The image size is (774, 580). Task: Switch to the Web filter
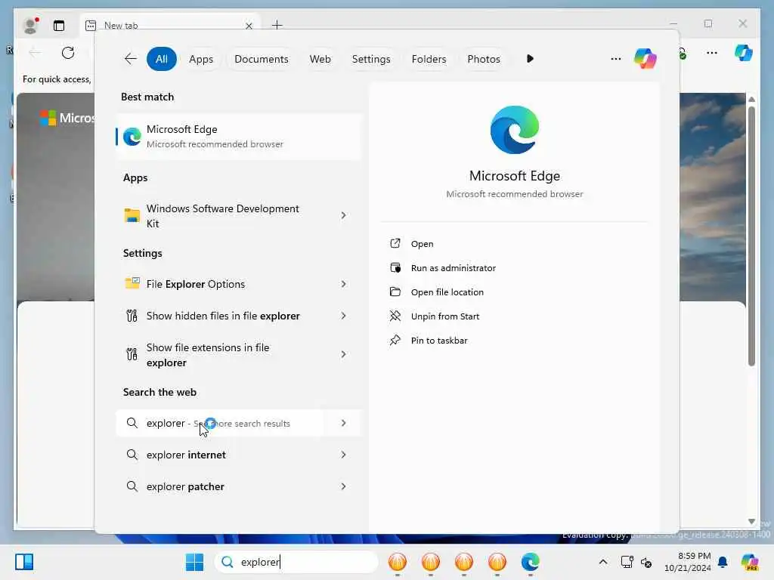[320, 59]
